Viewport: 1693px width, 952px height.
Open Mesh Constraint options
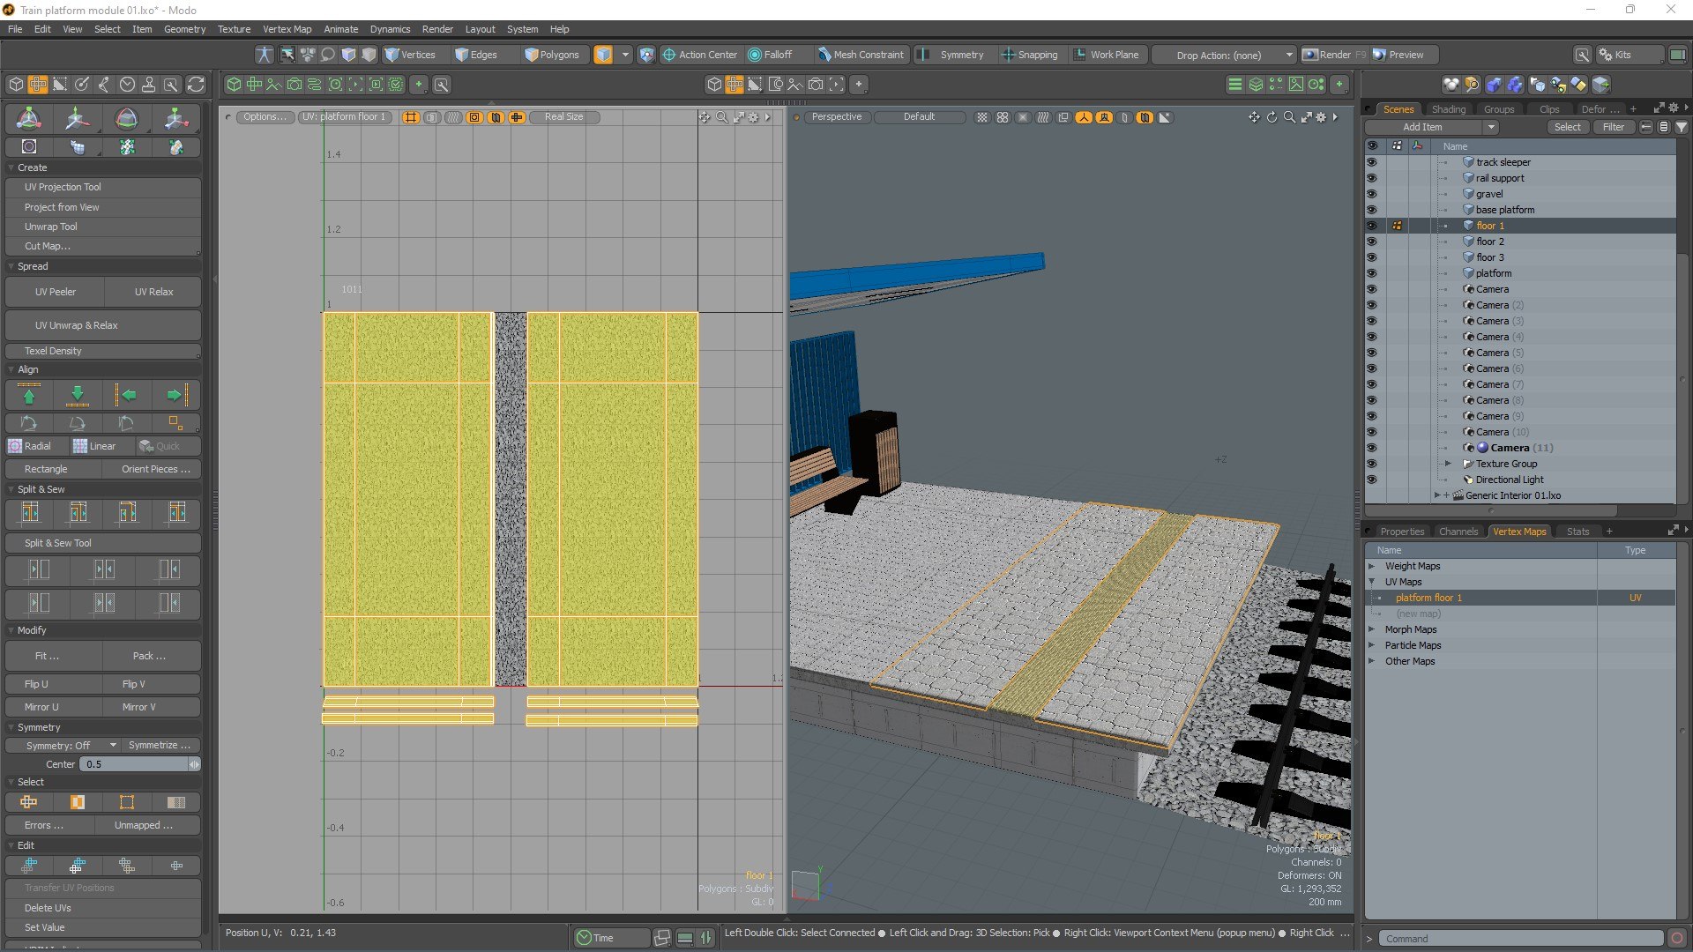pyautogui.click(x=861, y=55)
